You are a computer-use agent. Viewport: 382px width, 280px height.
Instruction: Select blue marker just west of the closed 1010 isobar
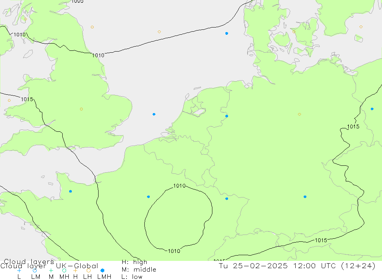click(x=148, y=197)
